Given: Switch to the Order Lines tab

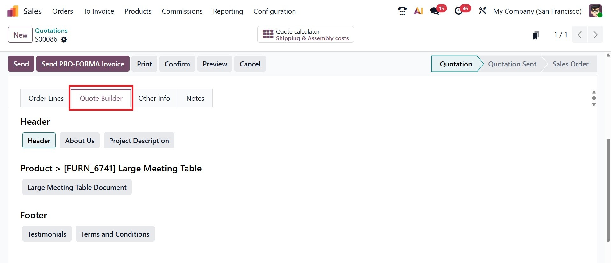Looking at the screenshot, I should (46, 99).
